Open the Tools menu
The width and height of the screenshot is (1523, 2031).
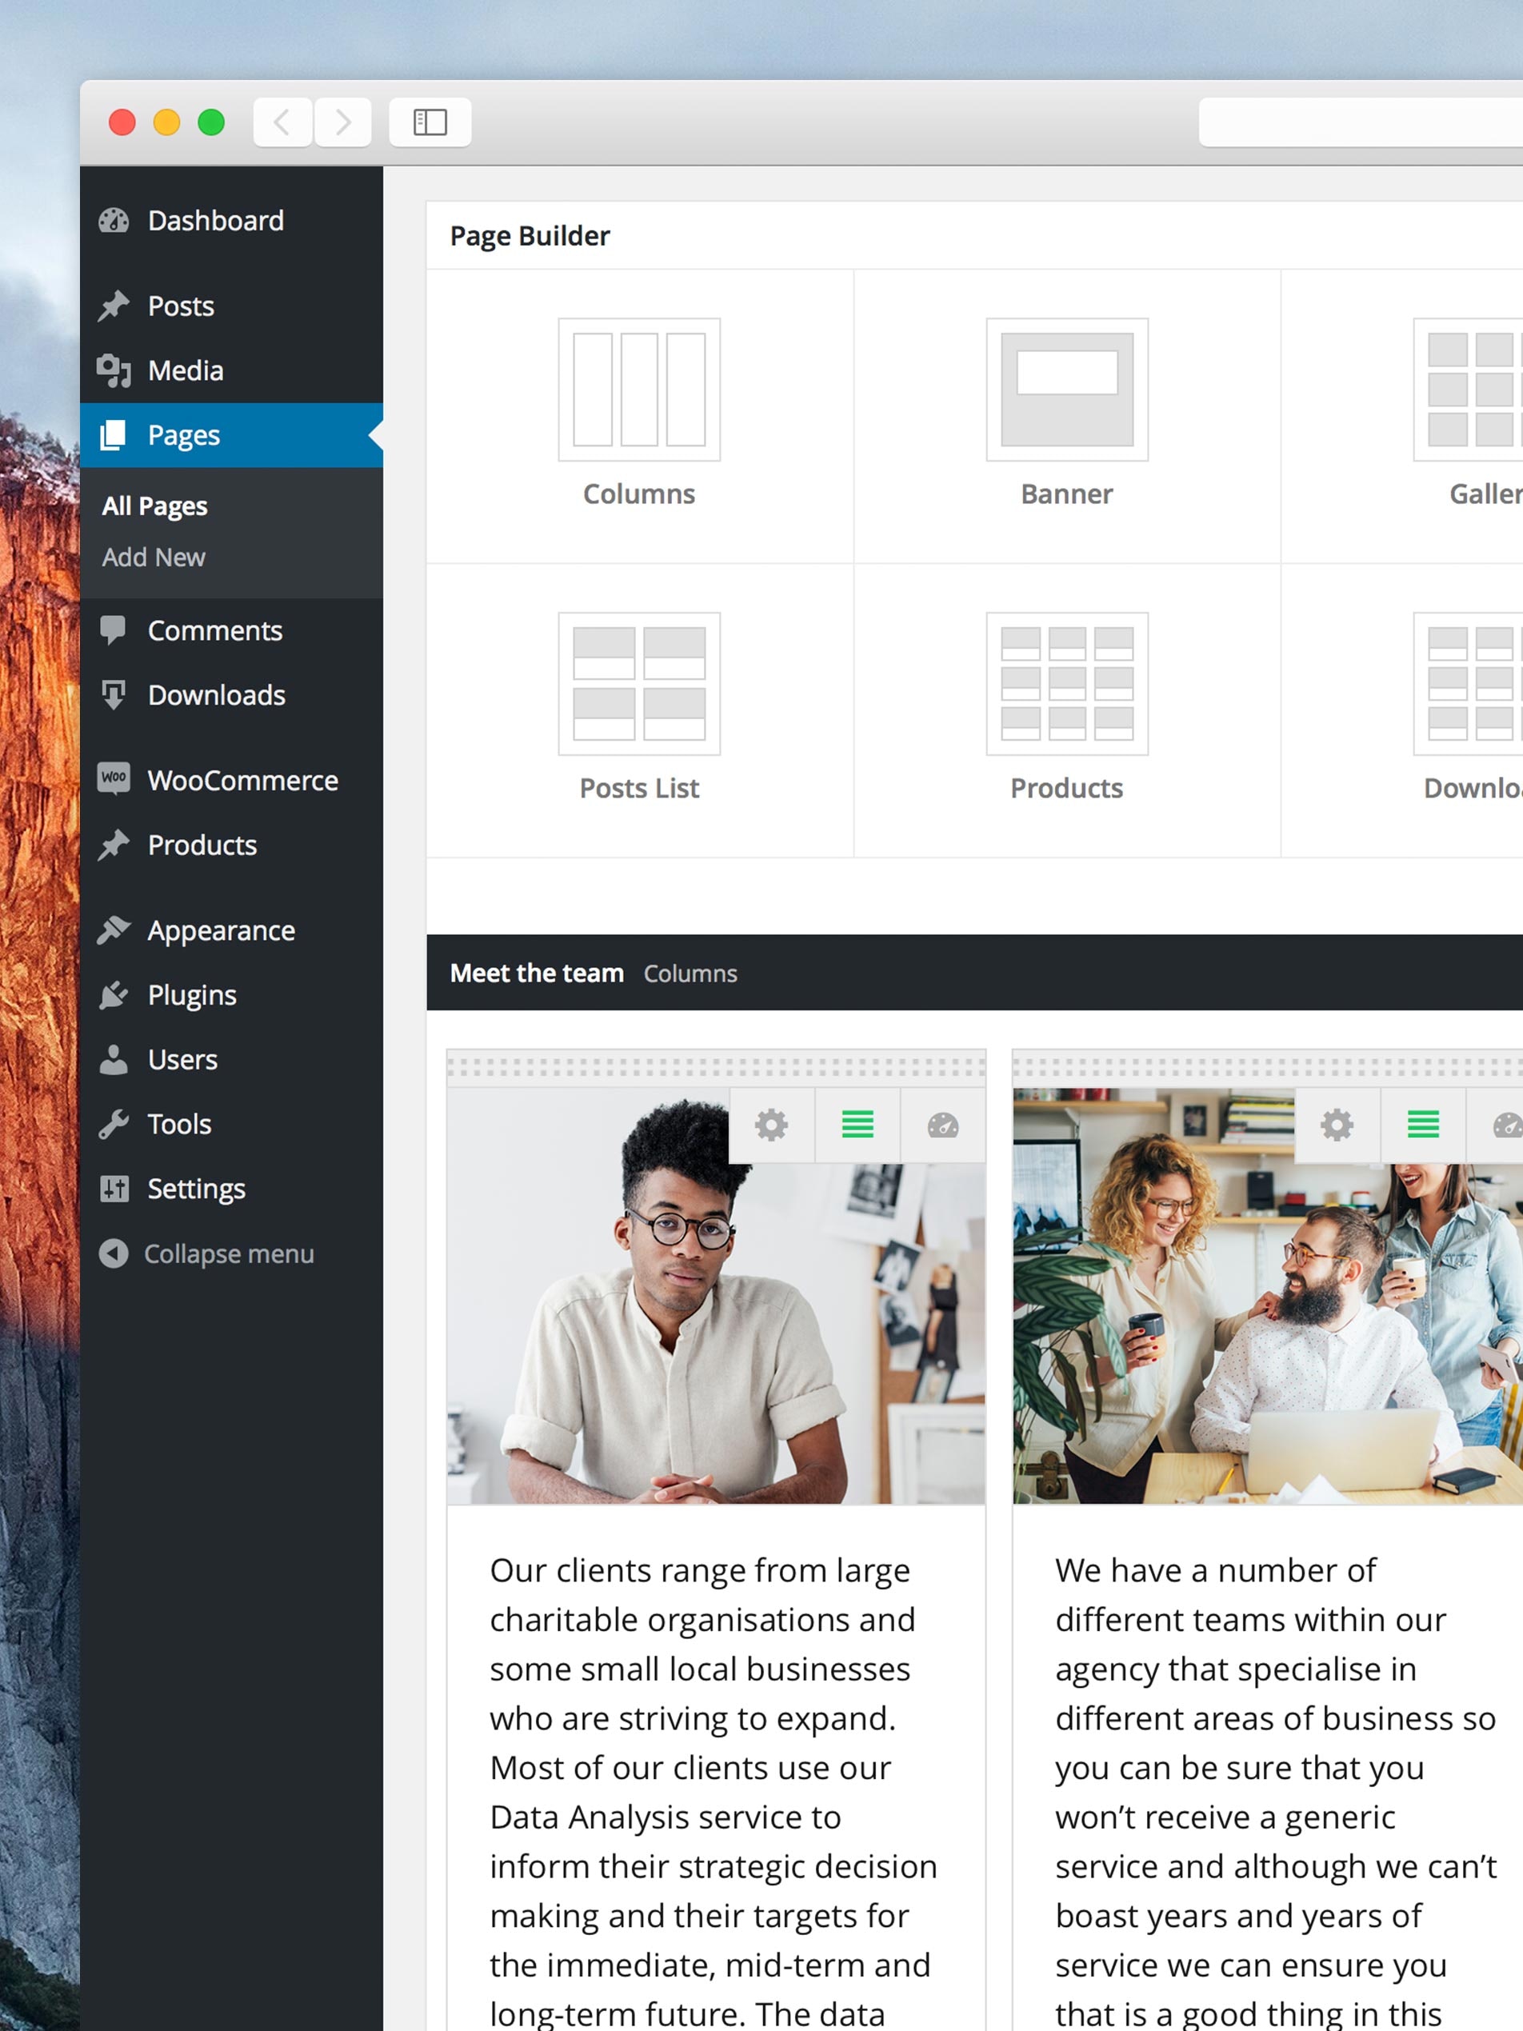tap(231, 1124)
